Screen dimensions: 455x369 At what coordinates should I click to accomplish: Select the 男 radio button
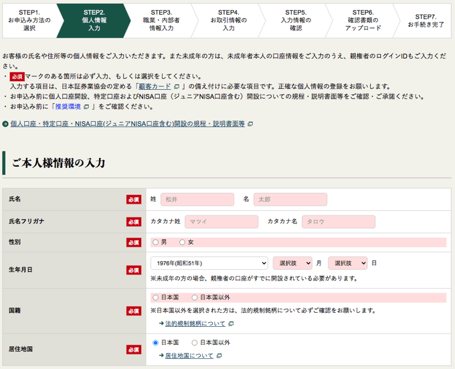[155, 242]
